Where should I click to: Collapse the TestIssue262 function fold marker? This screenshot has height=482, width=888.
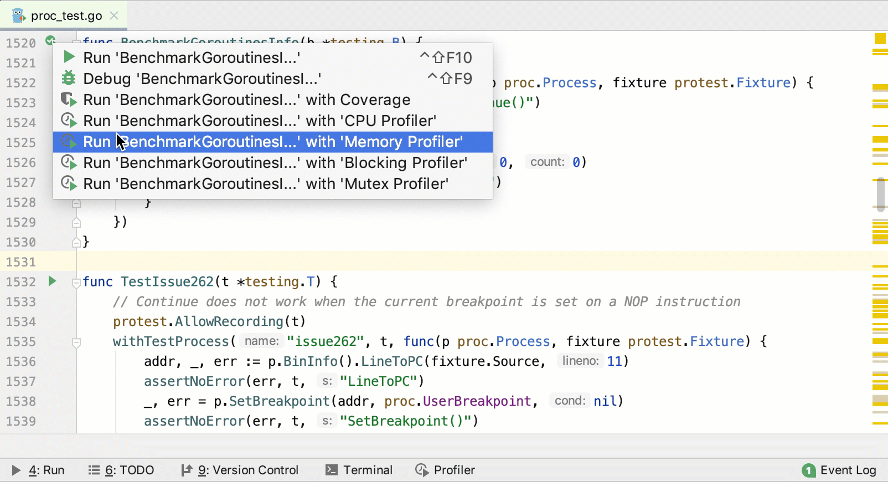(x=76, y=282)
